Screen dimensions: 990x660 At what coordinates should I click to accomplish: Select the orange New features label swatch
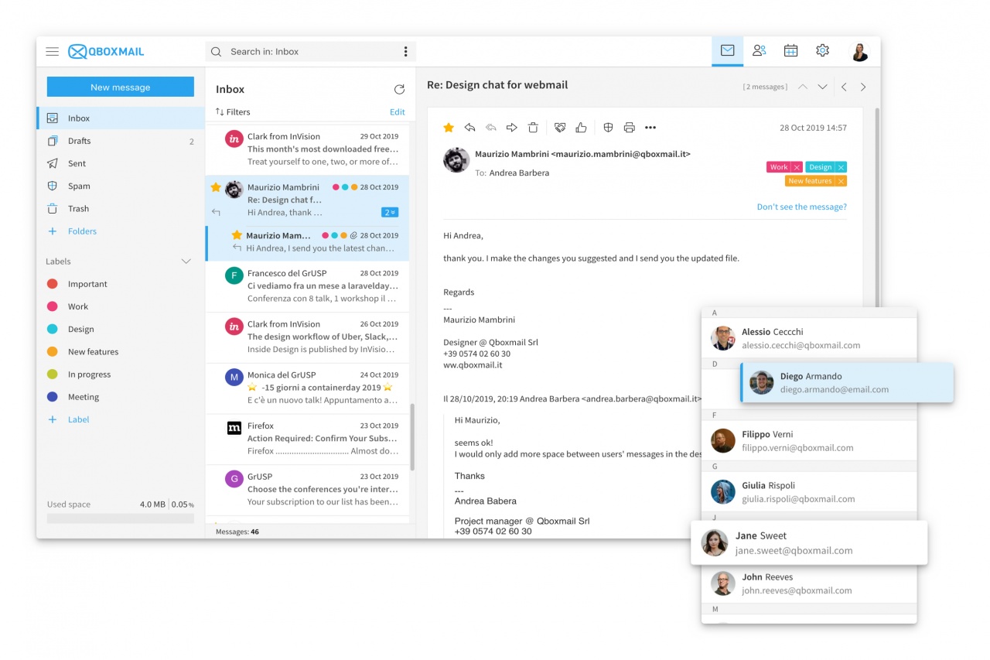coord(53,352)
